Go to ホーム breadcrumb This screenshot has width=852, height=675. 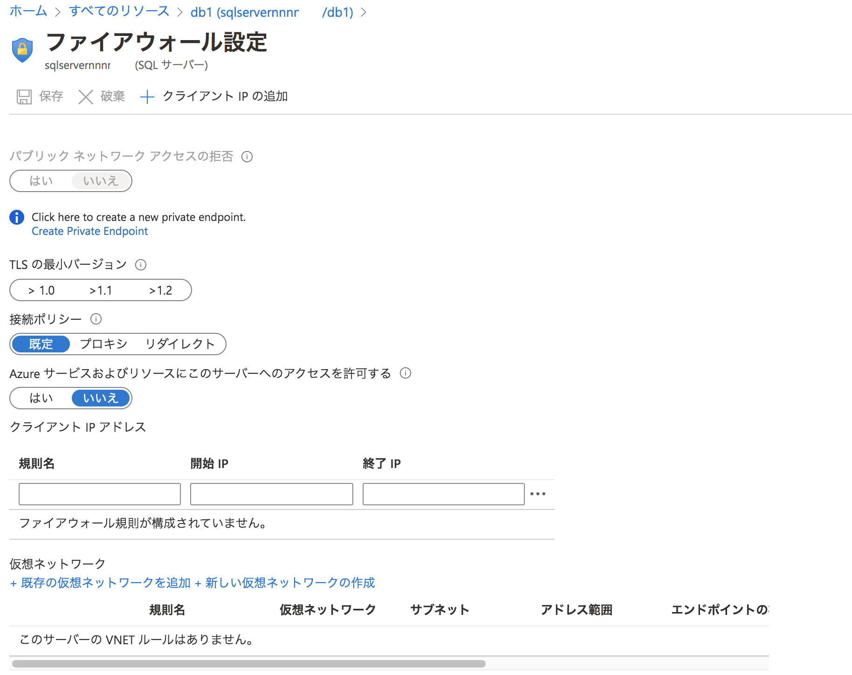click(x=28, y=11)
